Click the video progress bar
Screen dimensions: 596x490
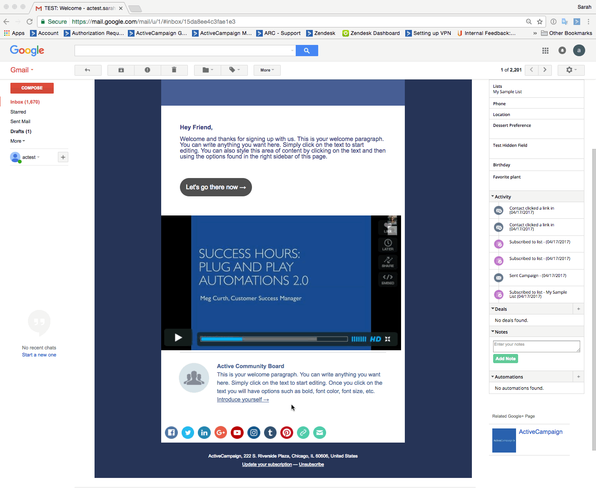pyautogui.click(x=274, y=339)
